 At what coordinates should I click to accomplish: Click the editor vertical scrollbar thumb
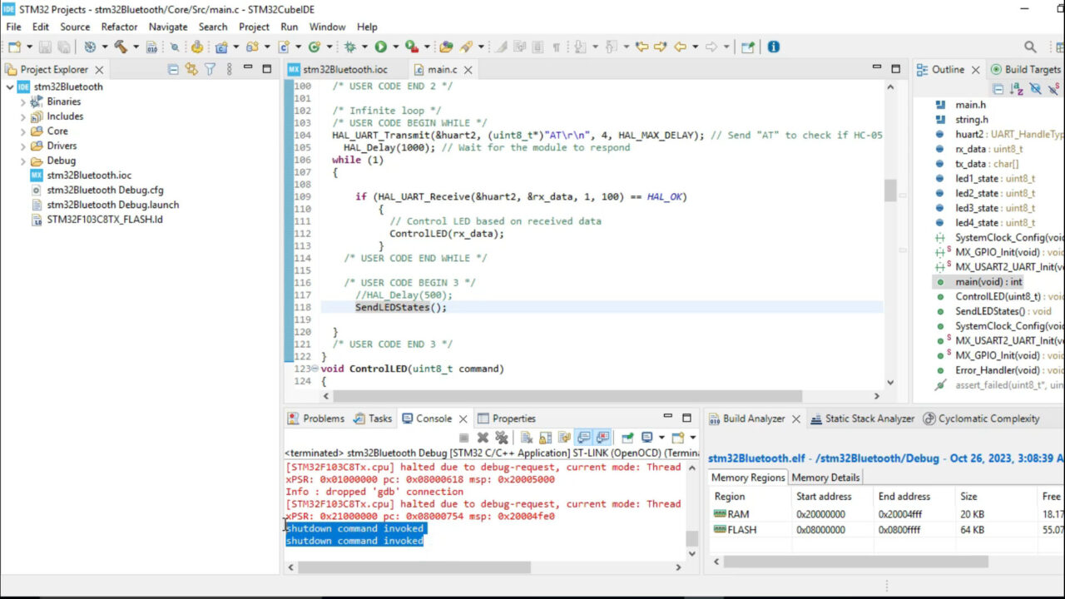coord(890,191)
